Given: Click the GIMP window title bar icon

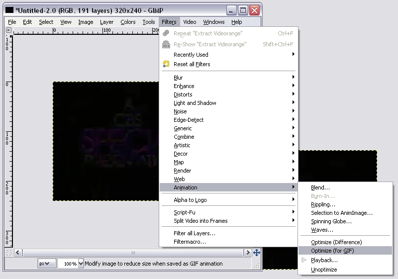Looking at the screenshot, I should click(9, 10).
